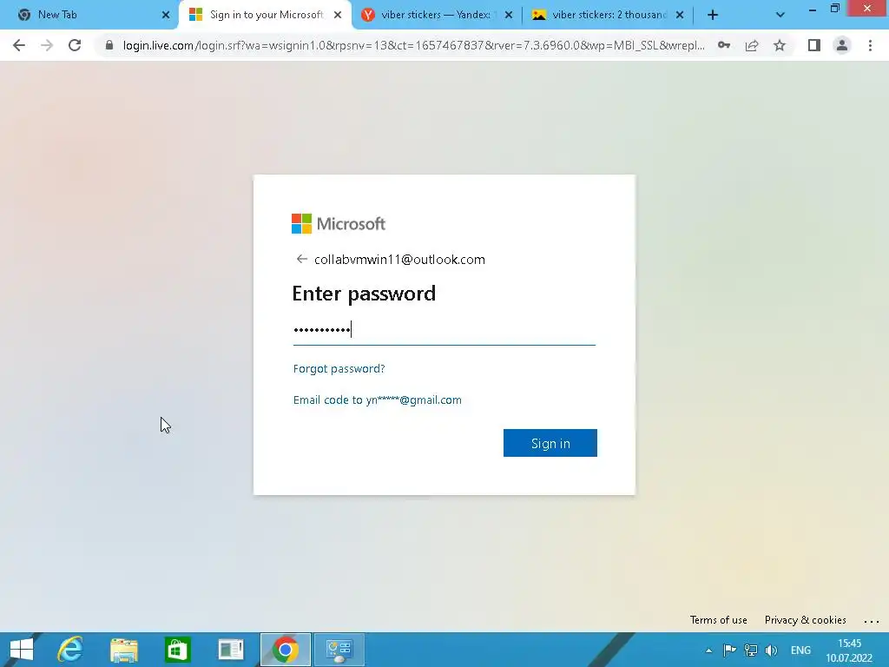Viewport: 889px width, 667px height.
Task: Go back using browser back arrow
Action: [x=19, y=45]
